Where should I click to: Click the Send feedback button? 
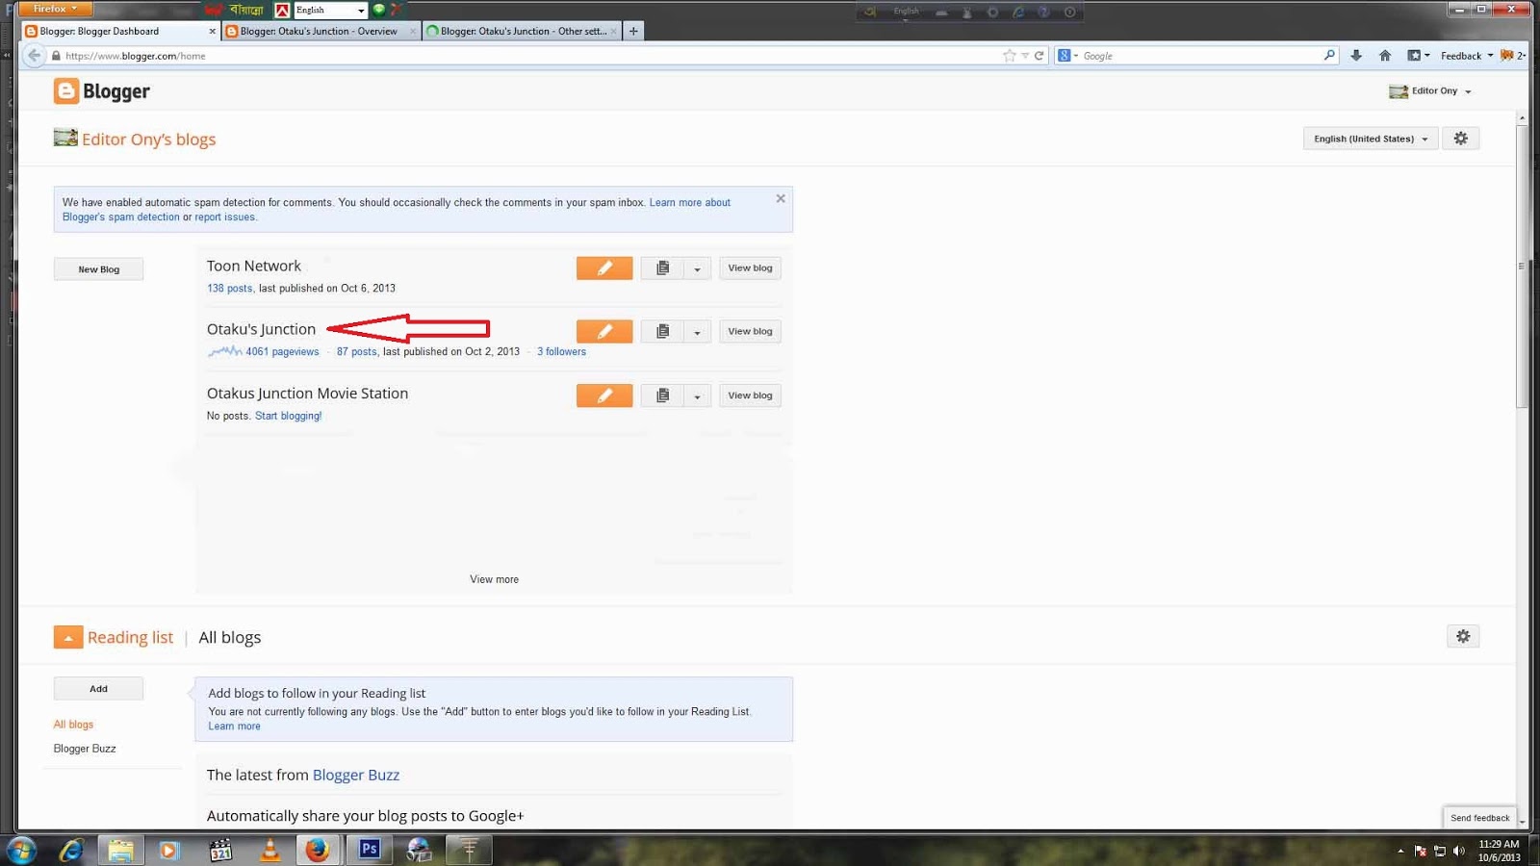[x=1479, y=818]
